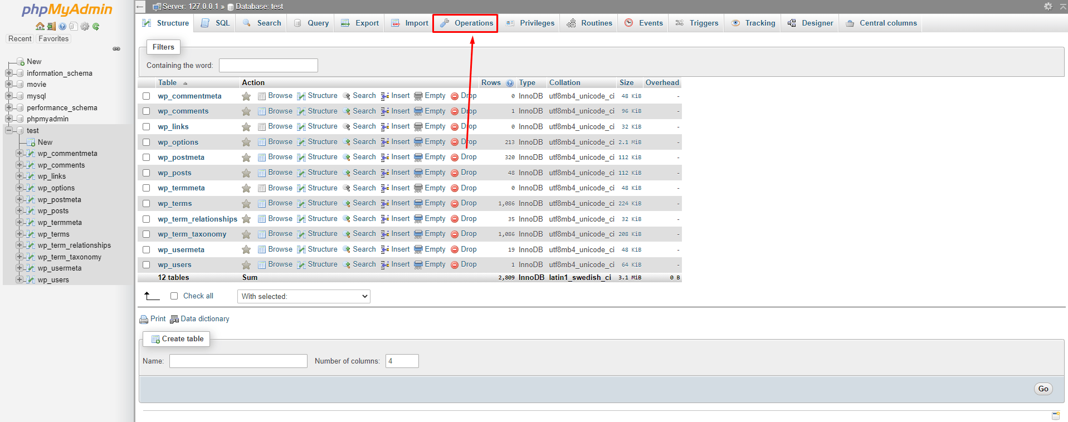Click the favorite star for wp_users
Viewport: 1068px width, 422px height.
(x=246, y=265)
